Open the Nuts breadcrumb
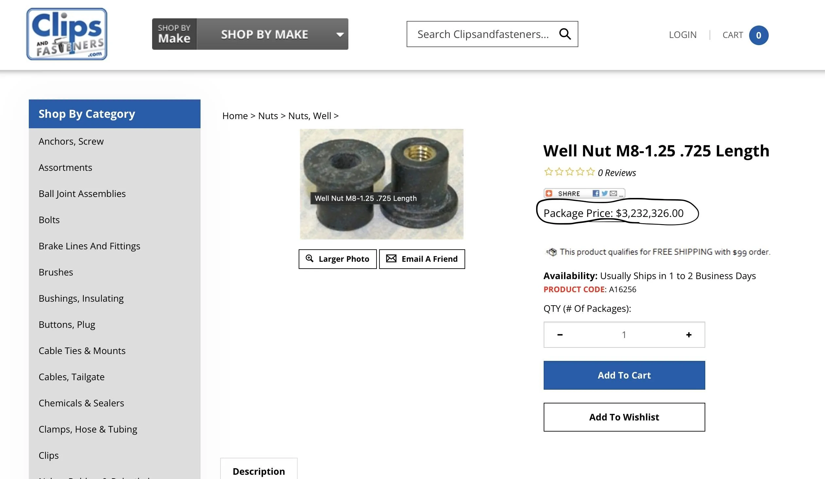This screenshot has height=479, width=825. coord(268,115)
